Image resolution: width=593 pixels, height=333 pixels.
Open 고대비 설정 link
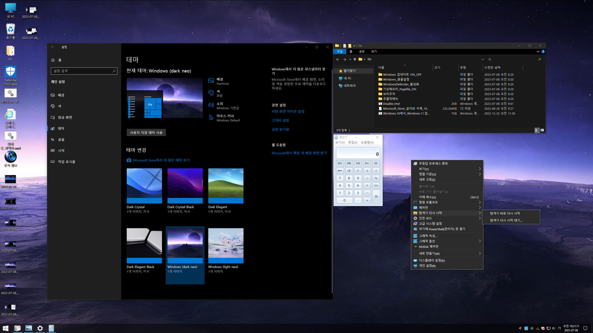tap(280, 120)
